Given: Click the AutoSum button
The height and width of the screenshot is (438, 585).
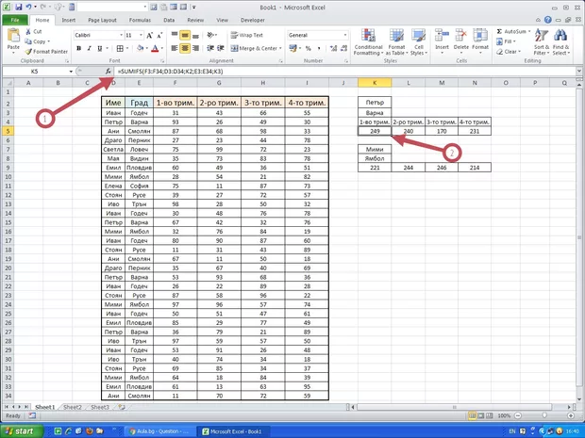Looking at the screenshot, I should (515, 31).
